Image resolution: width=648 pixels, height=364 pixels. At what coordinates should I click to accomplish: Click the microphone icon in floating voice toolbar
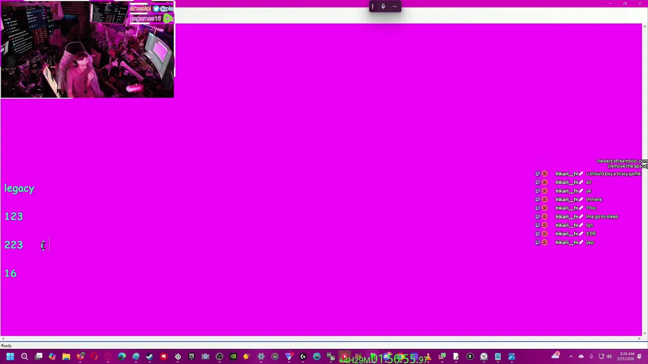point(383,7)
